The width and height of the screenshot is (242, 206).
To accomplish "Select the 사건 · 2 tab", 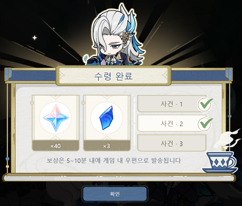I will coord(172,124).
